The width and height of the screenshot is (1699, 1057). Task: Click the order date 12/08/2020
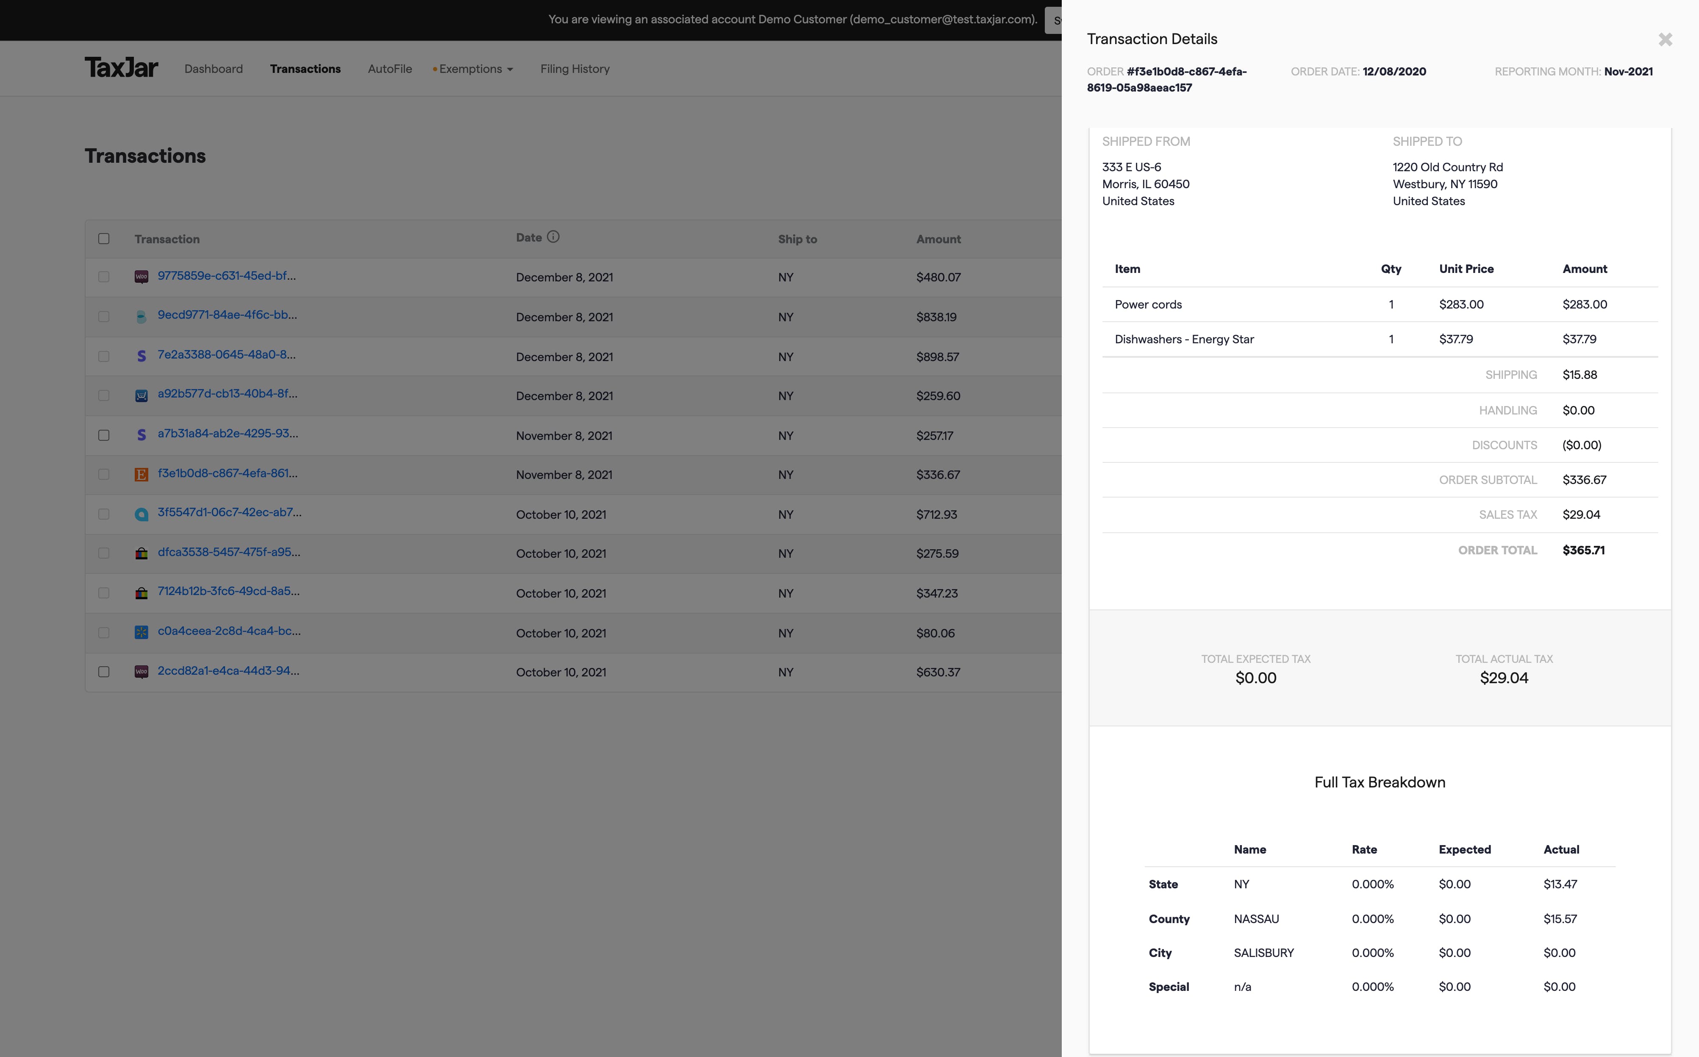pyautogui.click(x=1394, y=71)
